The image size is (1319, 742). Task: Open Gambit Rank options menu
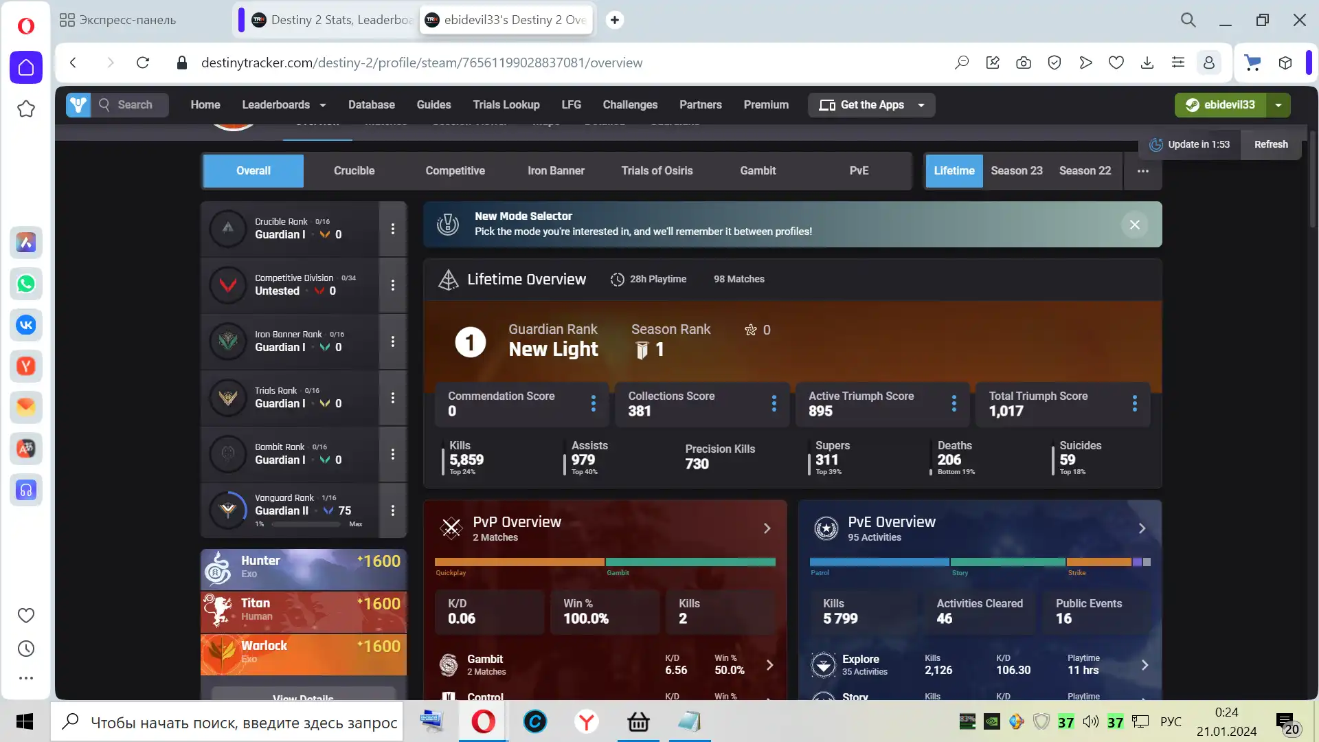coord(393,454)
